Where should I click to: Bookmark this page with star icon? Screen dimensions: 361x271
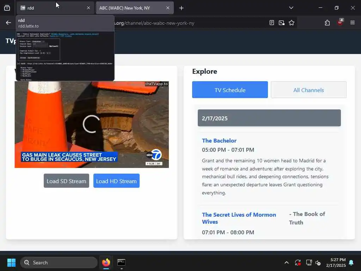292,23
